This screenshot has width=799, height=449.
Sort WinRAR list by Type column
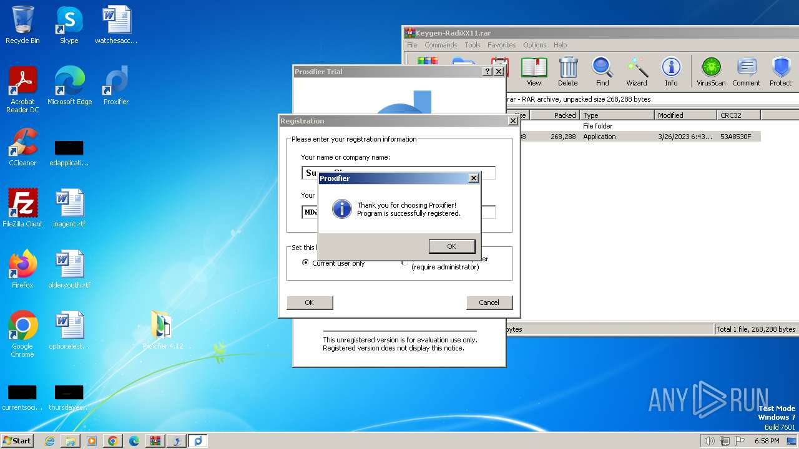617,115
